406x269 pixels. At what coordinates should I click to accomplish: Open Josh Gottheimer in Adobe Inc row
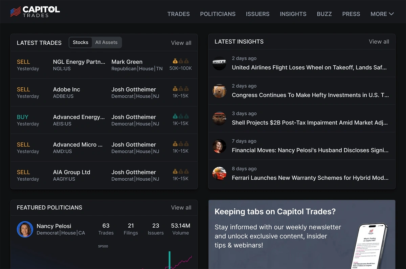[134, 89]
